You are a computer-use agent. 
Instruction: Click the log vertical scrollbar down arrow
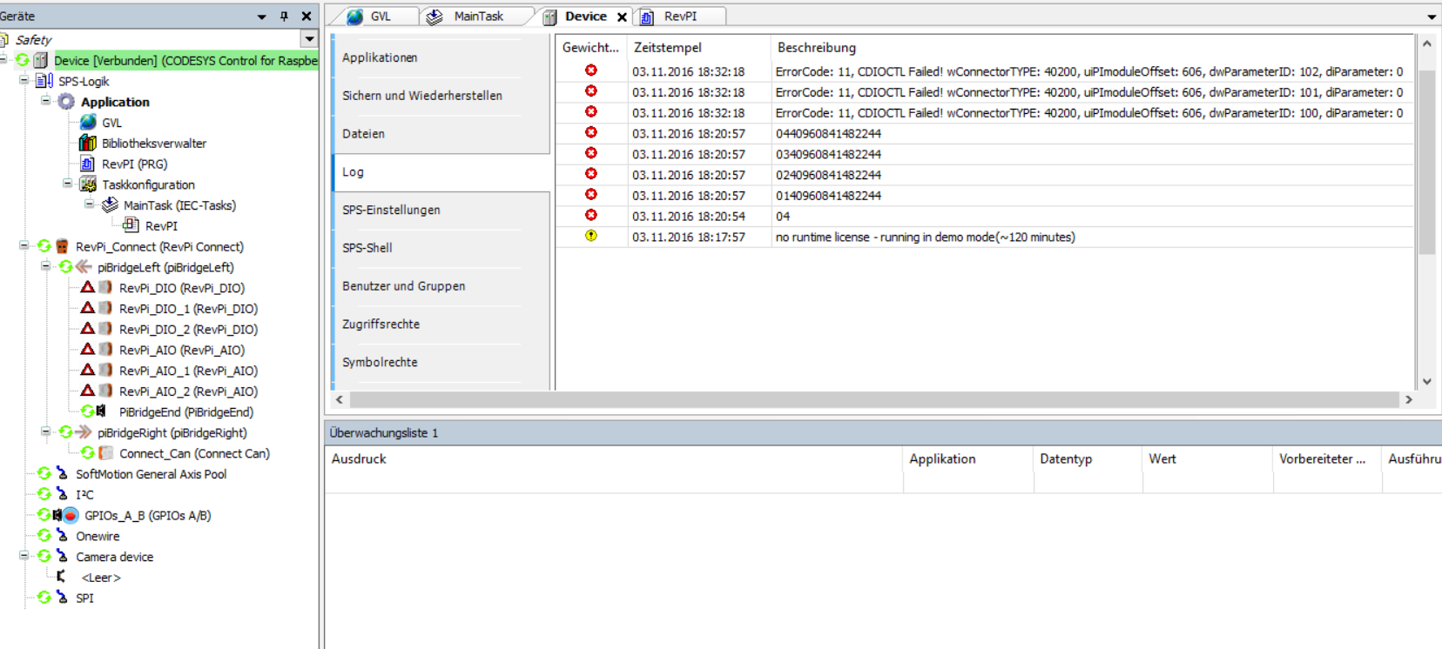point(1426,381)
